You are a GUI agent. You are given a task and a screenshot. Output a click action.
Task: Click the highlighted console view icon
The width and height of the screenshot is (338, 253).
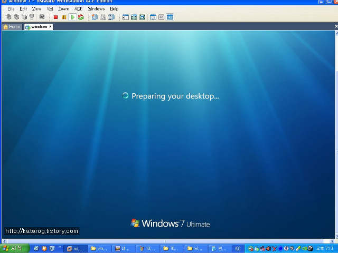tap(170, 17)
